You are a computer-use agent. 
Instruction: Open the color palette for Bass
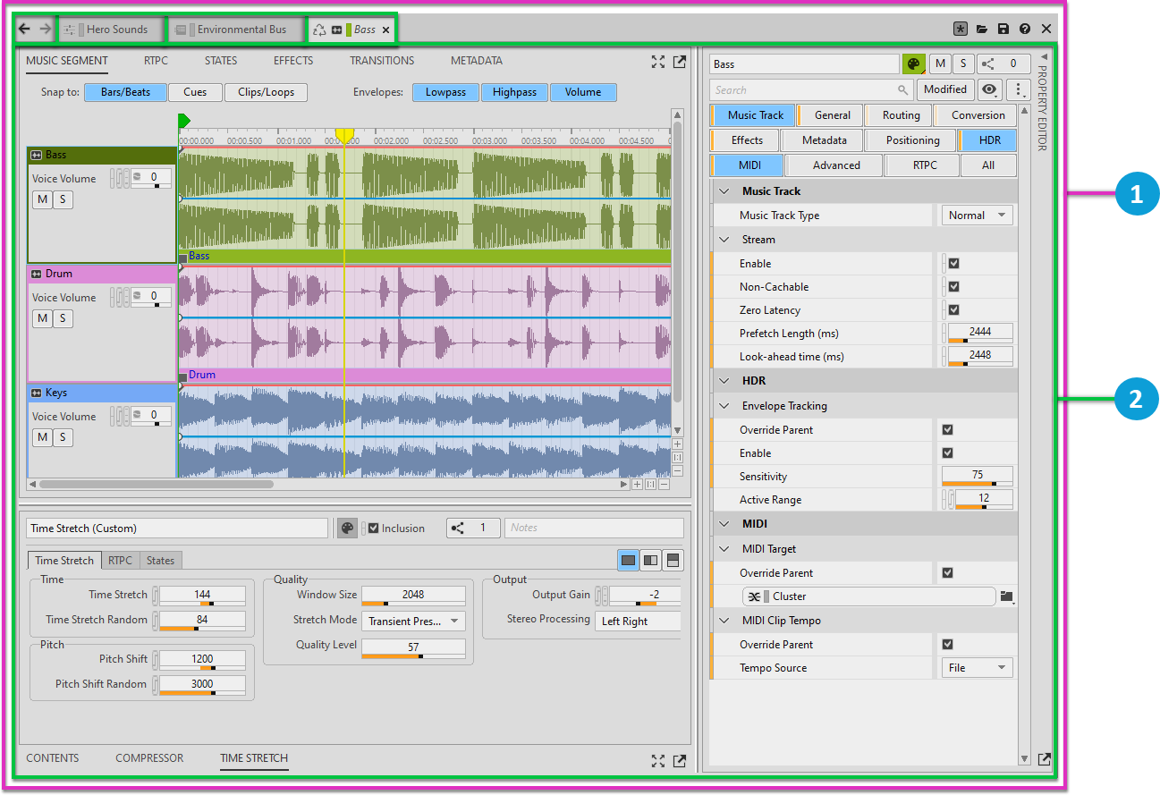coord(913,64)
